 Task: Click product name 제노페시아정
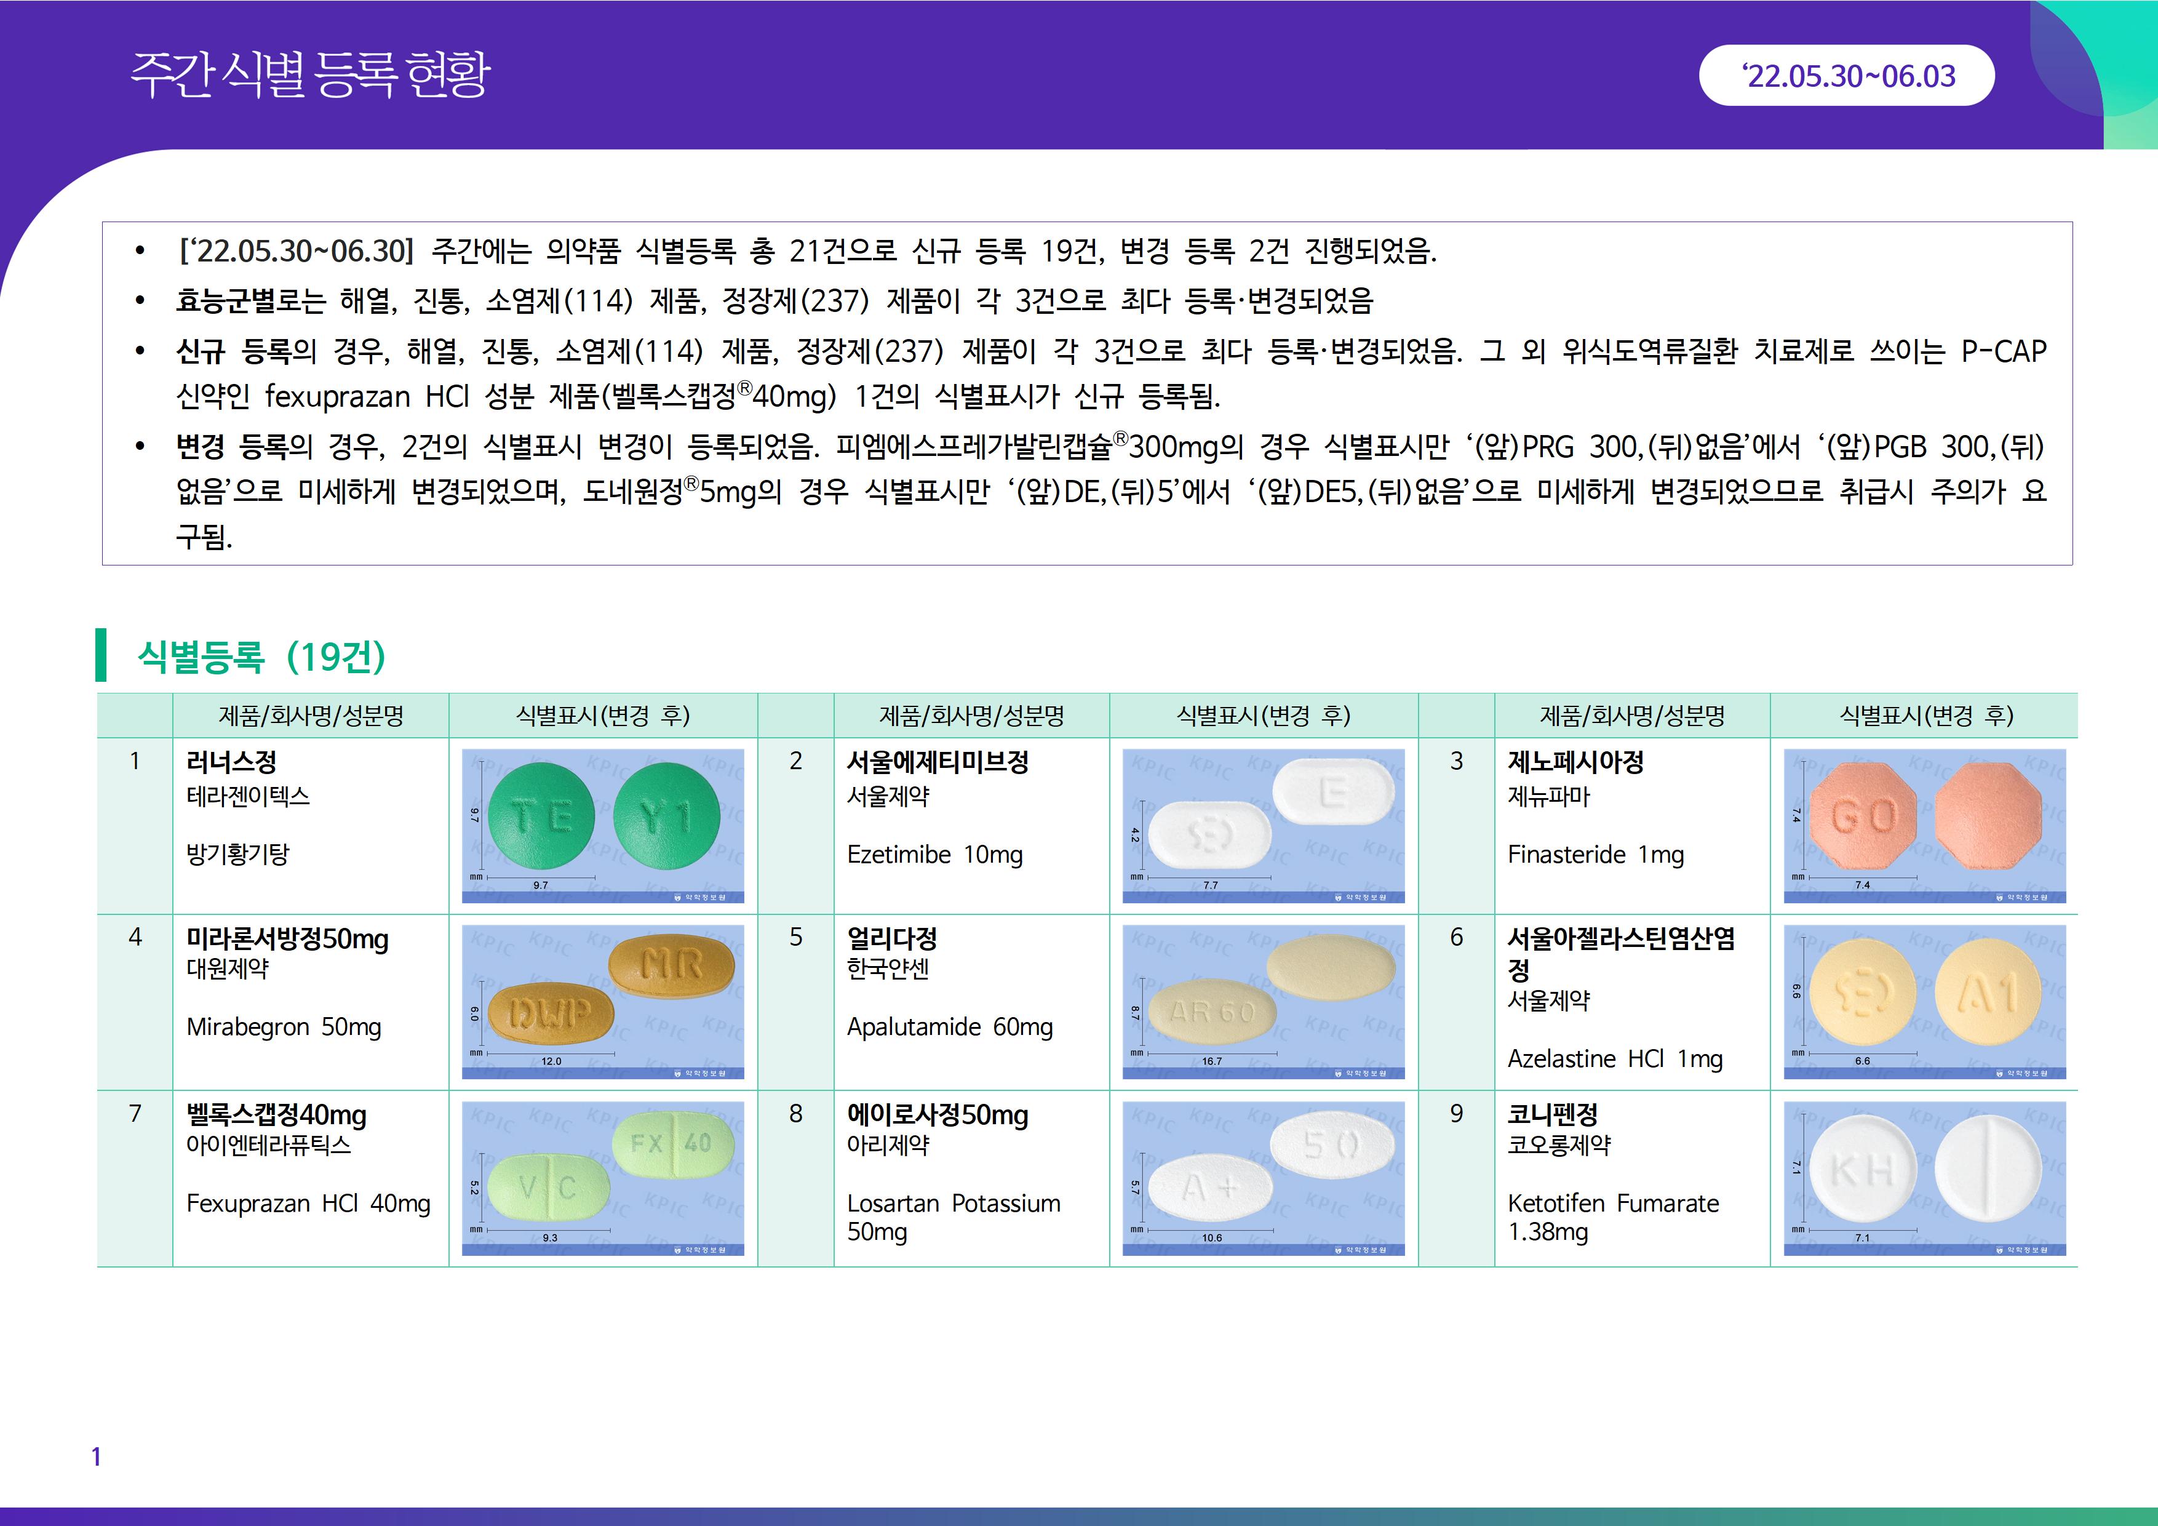click(1575, 762)
